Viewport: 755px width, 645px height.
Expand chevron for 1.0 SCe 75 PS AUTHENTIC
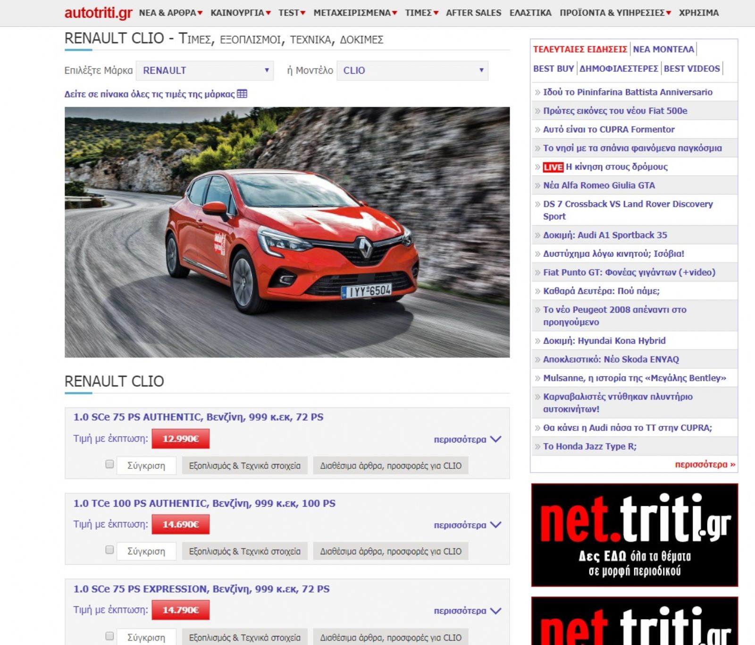[495, 439]
